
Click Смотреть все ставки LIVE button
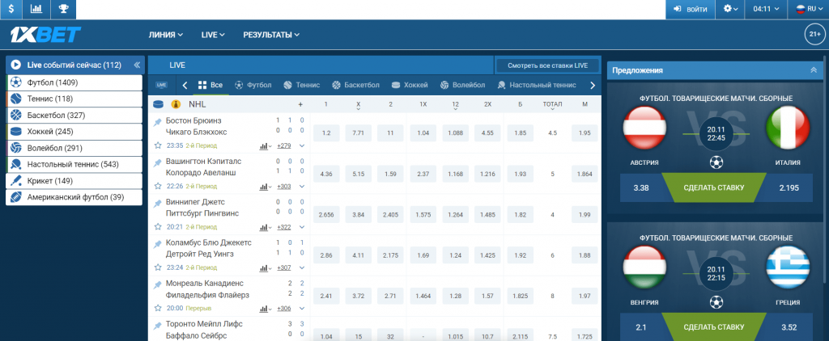[x=546, y=65]
